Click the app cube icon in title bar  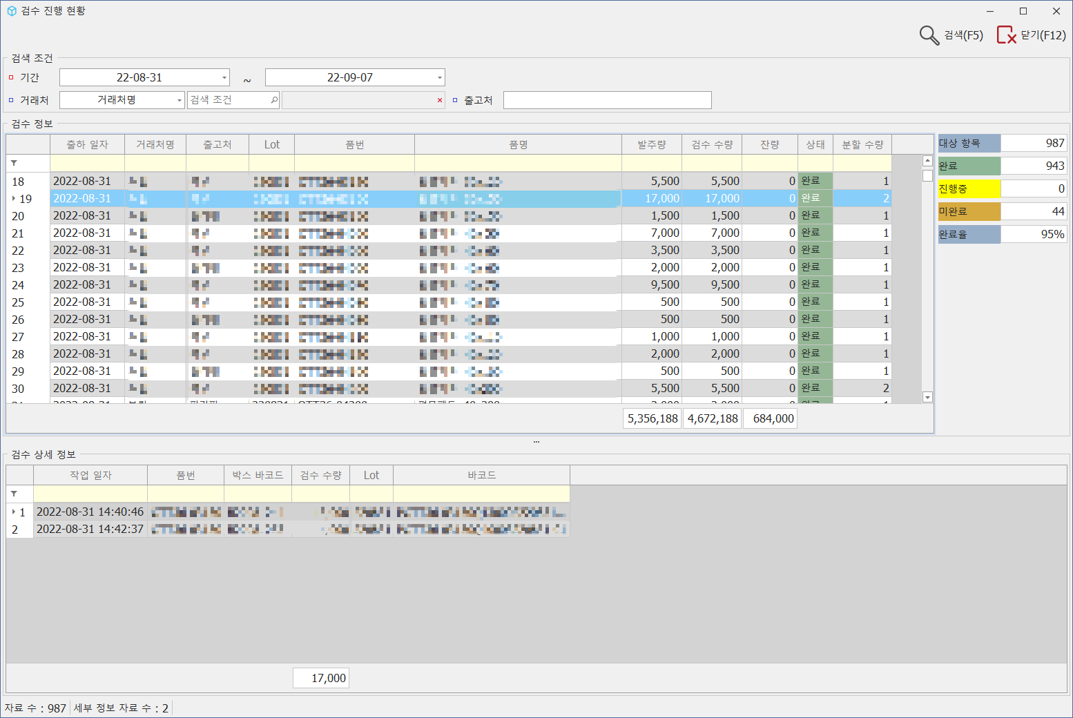12,11
